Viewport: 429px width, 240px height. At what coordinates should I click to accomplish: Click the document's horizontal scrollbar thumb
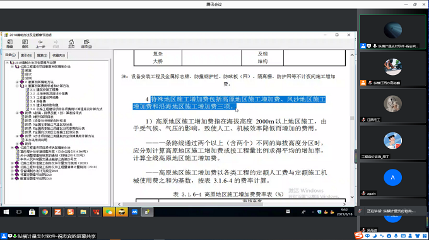coord(192,204)
